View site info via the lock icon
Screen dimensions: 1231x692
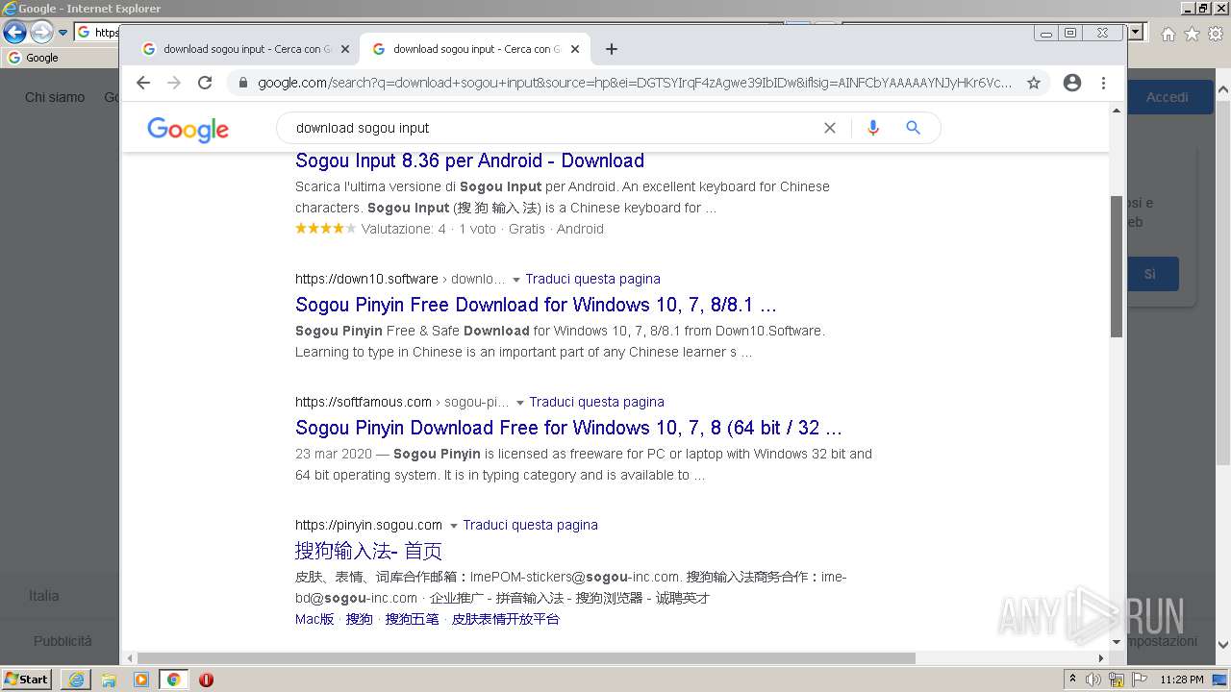(242, 83)
